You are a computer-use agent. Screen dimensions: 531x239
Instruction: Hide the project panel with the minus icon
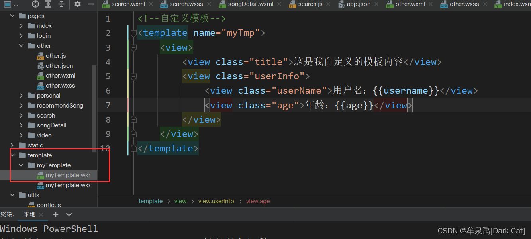pos(91,4)
